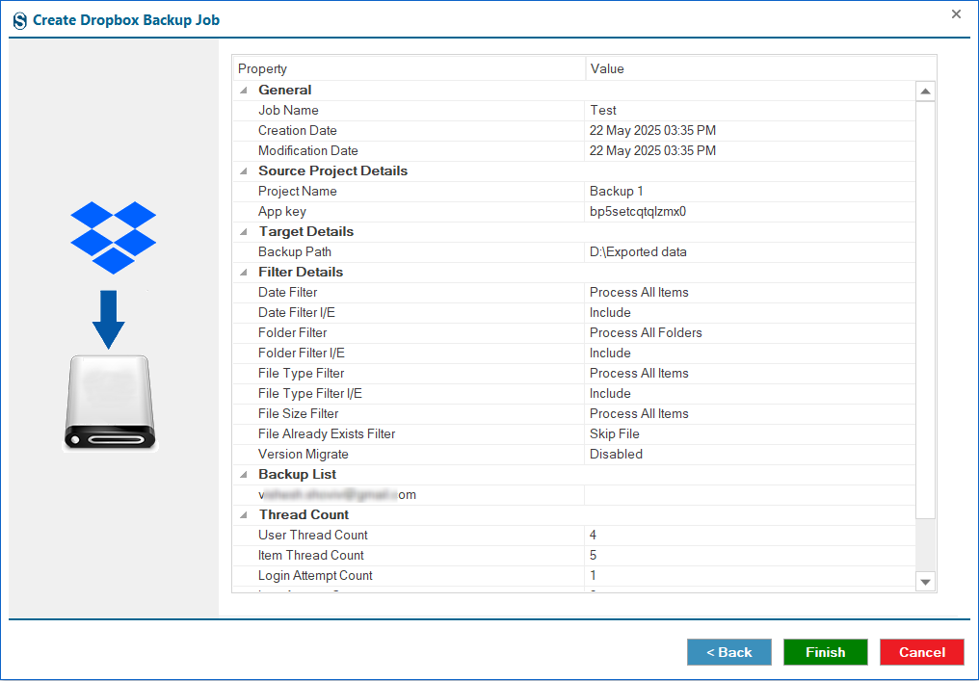
Task: Select the blurred email in Backup List
Action: (337, 495)
